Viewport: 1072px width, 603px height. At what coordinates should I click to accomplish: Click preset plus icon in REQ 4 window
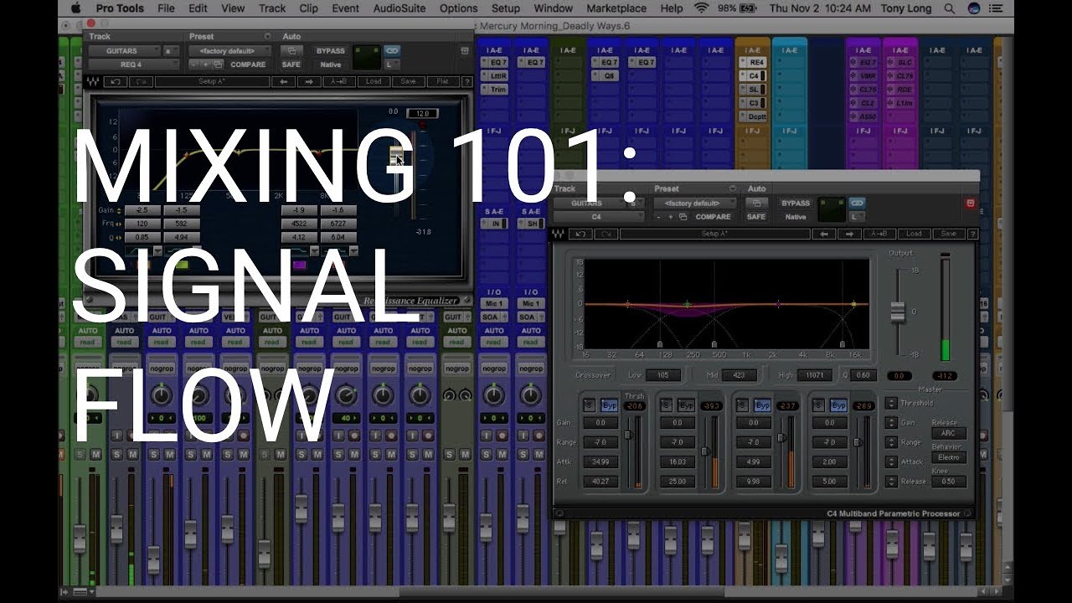pos(205,64)
